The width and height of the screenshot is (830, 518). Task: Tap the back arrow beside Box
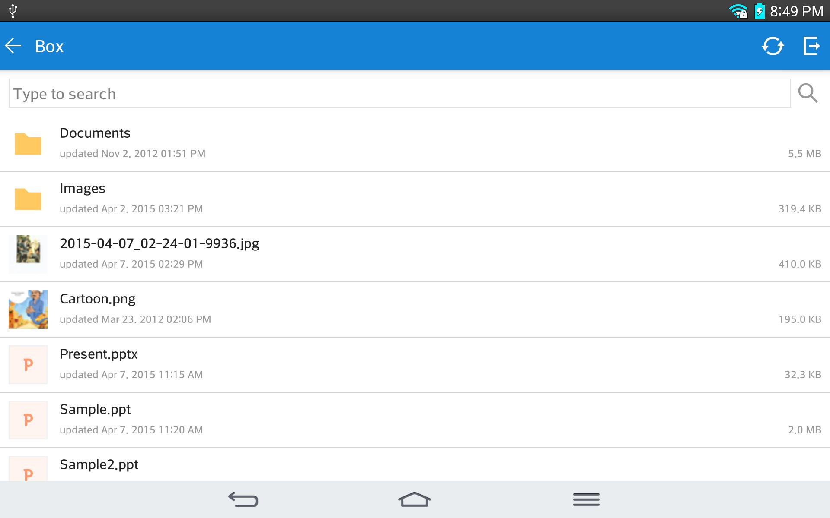click(x=13, y=46)
